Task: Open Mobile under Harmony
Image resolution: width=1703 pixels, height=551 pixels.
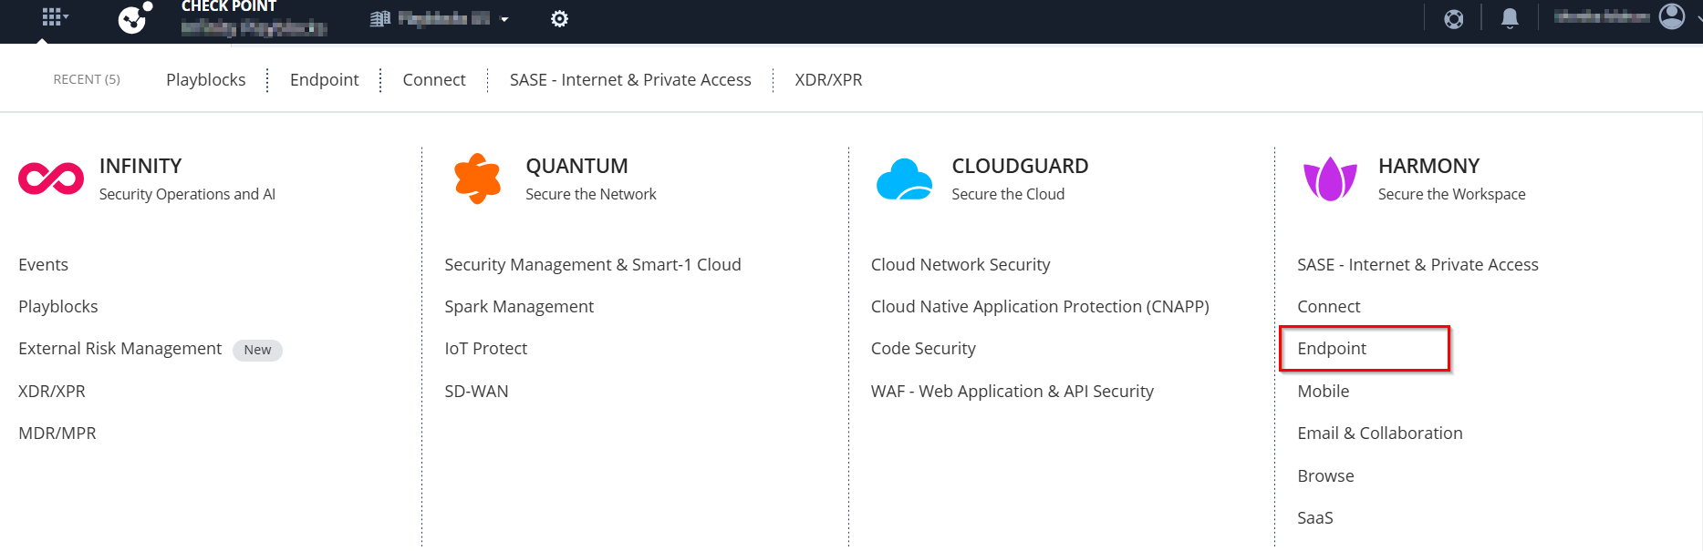Action: pos(1324,391)
